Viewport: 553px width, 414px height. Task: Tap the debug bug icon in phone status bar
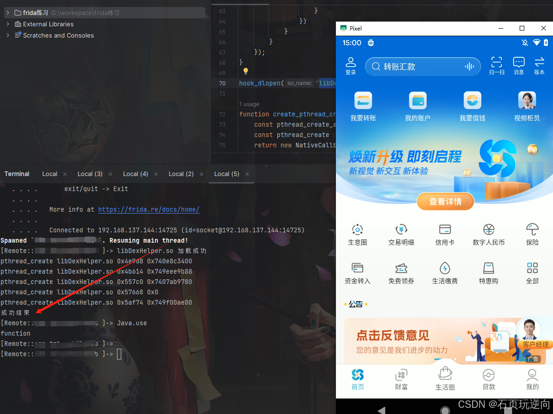pyautogui.click(x=371, y=43)
